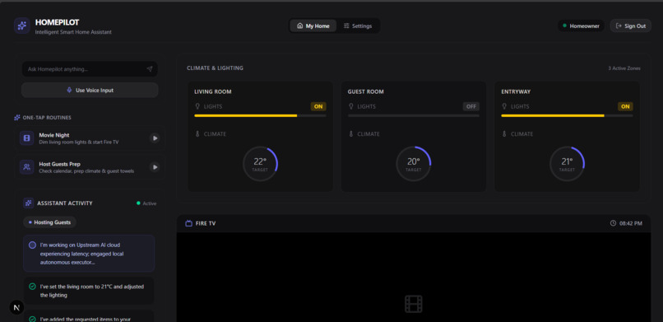Image resolution: width=663 pixels, height=322 pixels.
Task: Click the Active status indicator
Action: (x=146, y=203)
